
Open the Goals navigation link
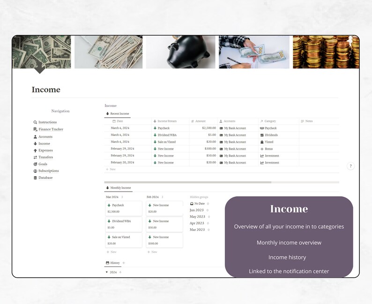tap(43, 164)
